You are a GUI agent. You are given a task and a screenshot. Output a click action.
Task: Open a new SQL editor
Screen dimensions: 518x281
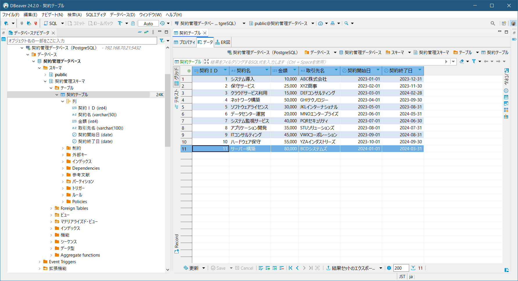click(51, 23)
